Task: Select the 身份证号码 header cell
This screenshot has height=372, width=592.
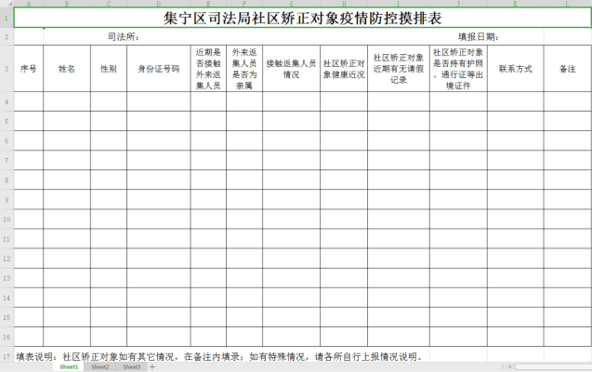Action: 159,69
